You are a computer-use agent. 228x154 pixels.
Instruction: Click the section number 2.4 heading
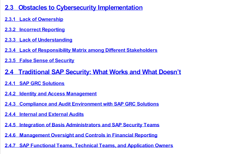(9, 72)
